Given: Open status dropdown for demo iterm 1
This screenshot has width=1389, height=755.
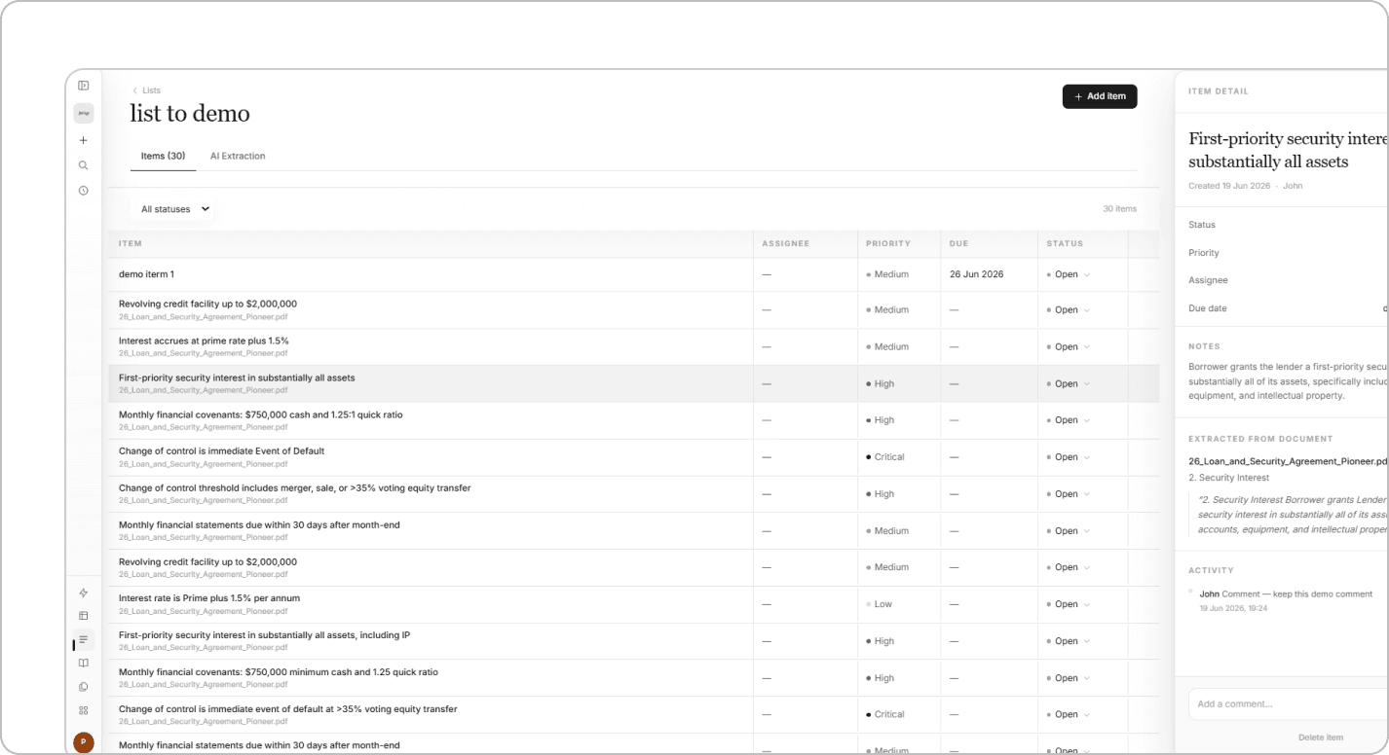Looking at the screenshot, I should [x=1069, y=274].
